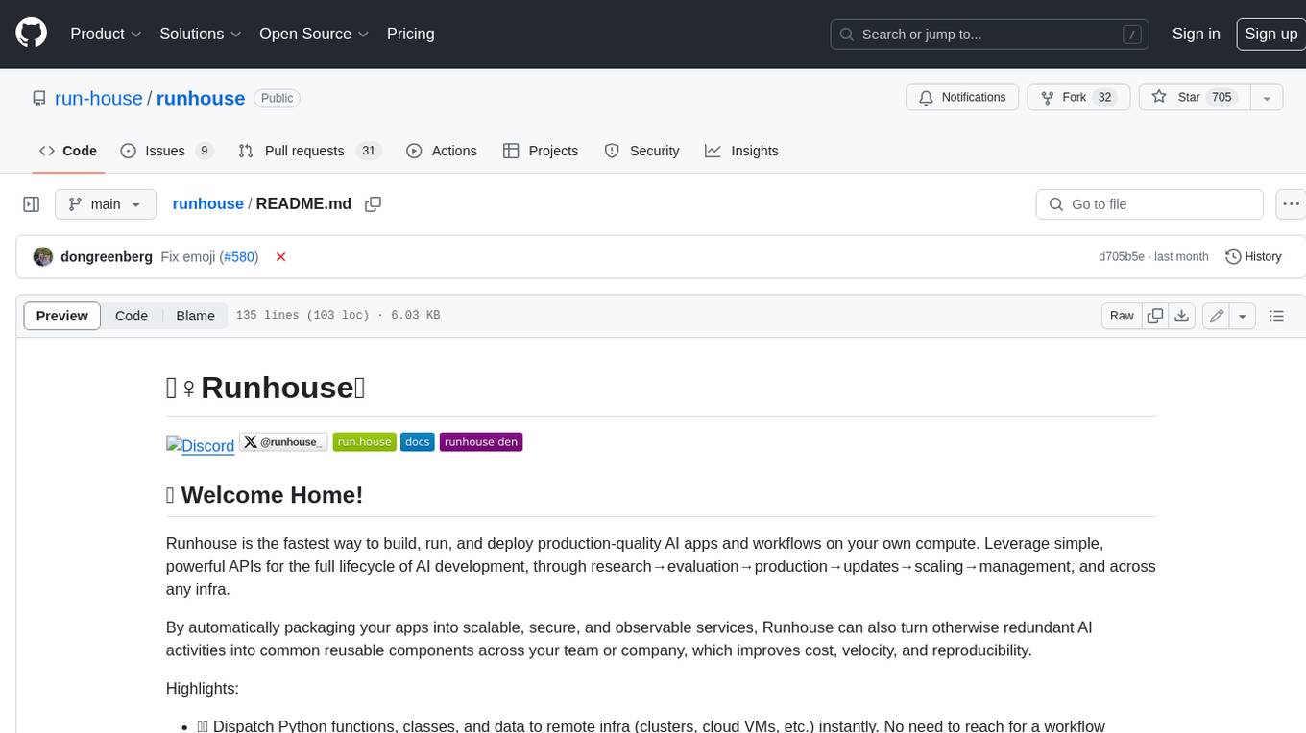Switch to the Actions tab
Viewport: 1306px width, 733px height.
(x=442, y=151)
